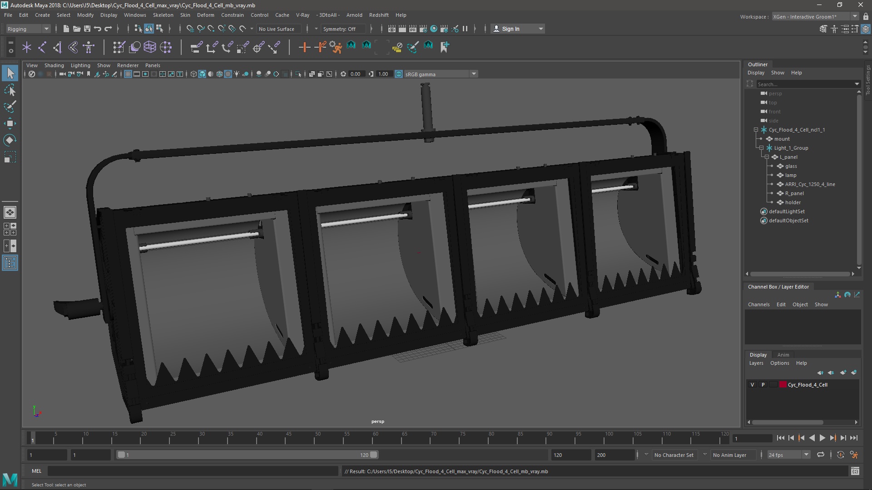
Task: Open the Rigging menu set dropdown
Action: click(x=28, y=29)
